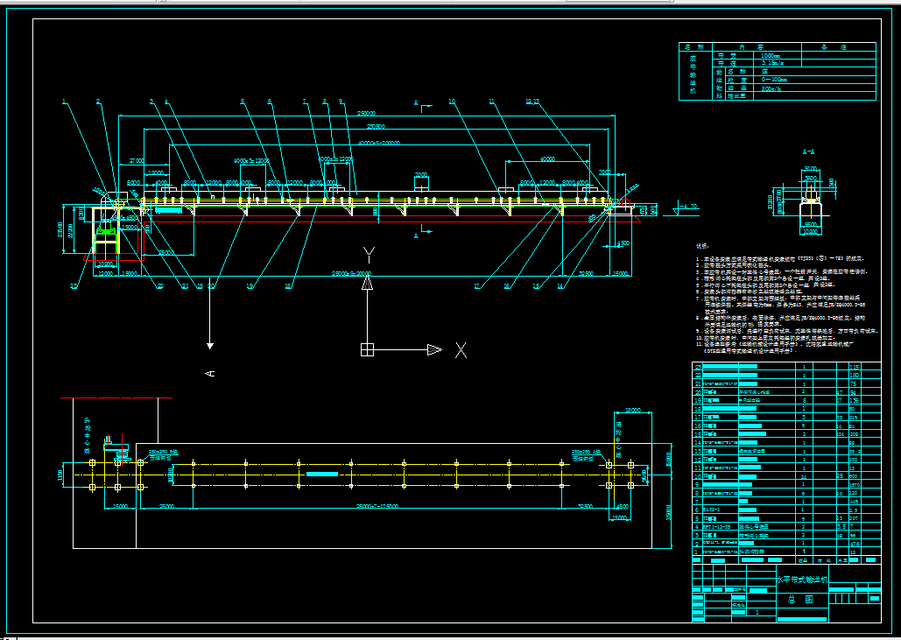This screenshot has width=901, height=640.
Task: Click balloon number "22" below the elevation
Action: [x=159, y=286]
